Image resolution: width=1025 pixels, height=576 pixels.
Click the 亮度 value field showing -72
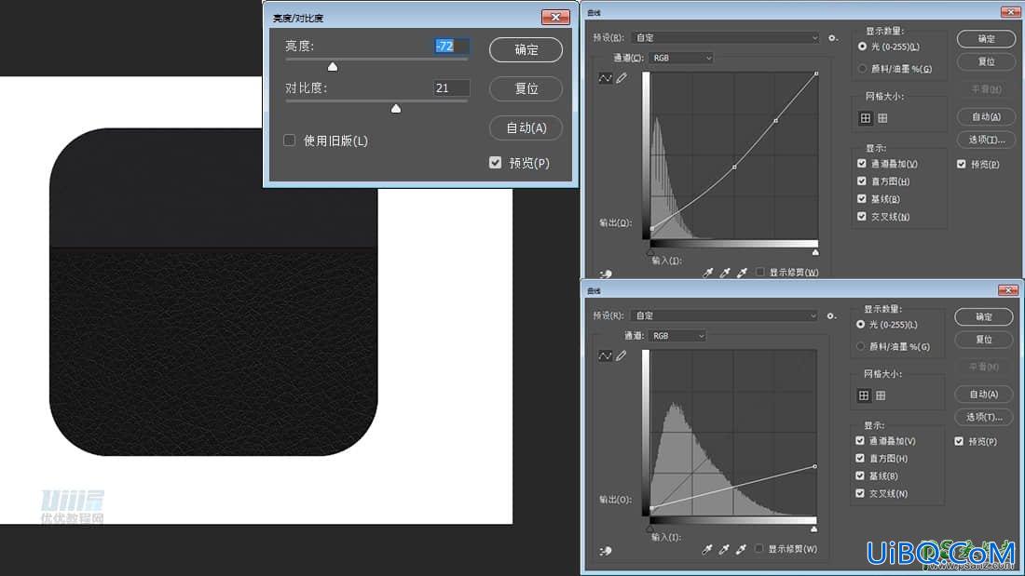pos(451,47)
